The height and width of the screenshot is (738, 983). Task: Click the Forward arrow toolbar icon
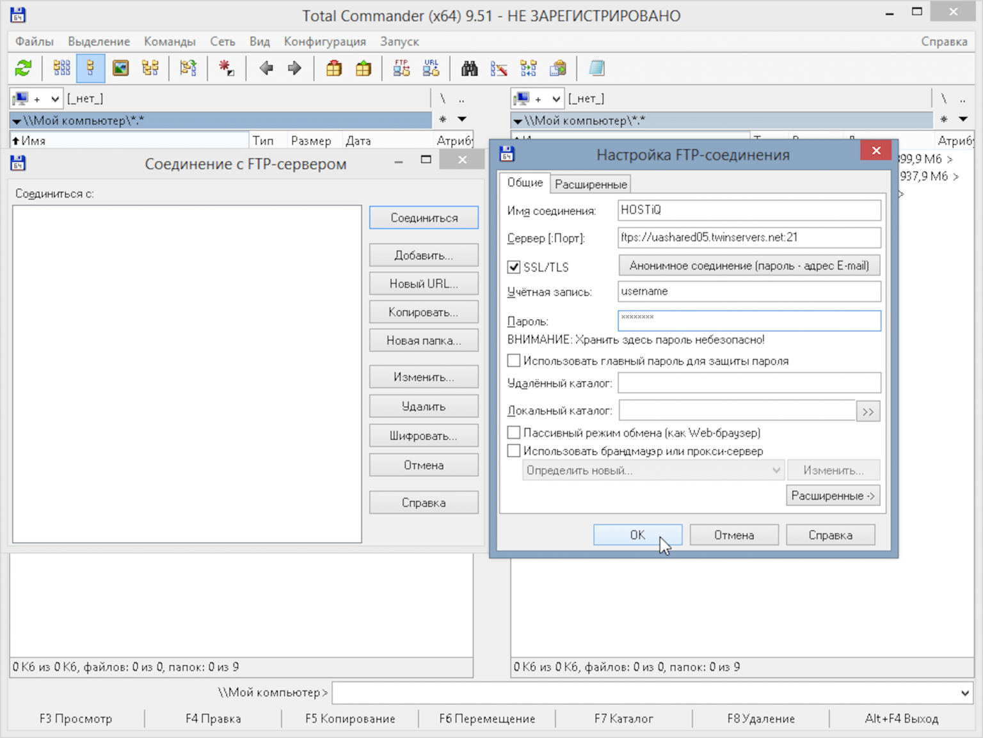[294, 68]
